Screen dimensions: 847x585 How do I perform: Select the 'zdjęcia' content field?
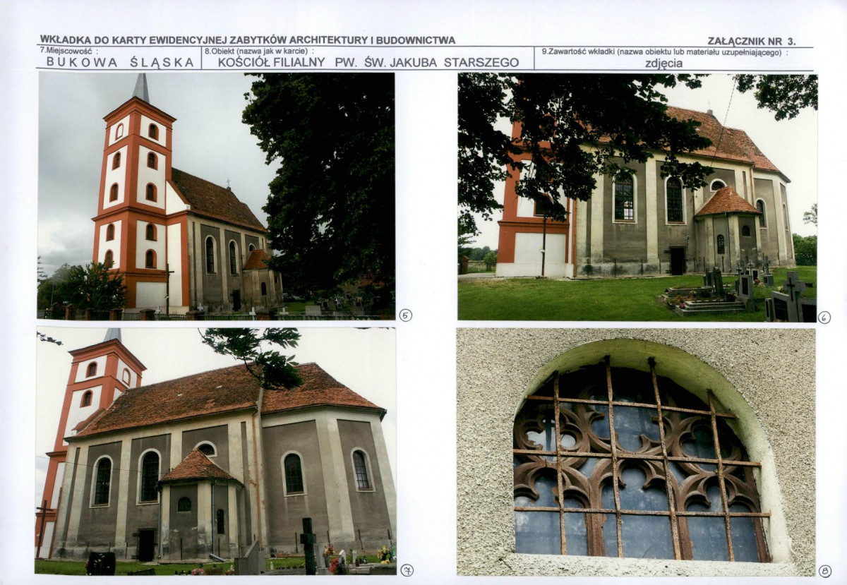click(x=663, y=63)
